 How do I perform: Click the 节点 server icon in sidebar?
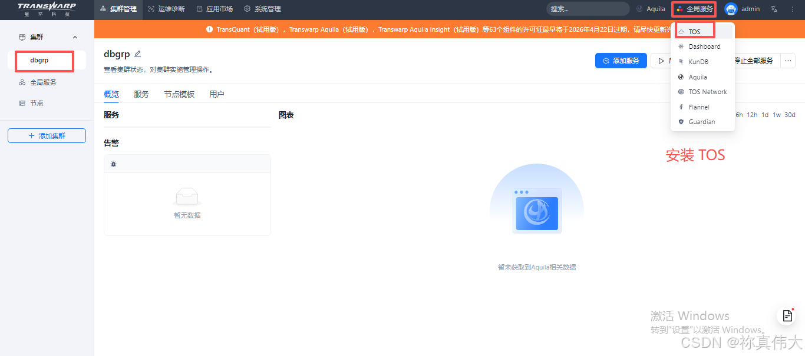pyautogui.click(x=22, y=103)
